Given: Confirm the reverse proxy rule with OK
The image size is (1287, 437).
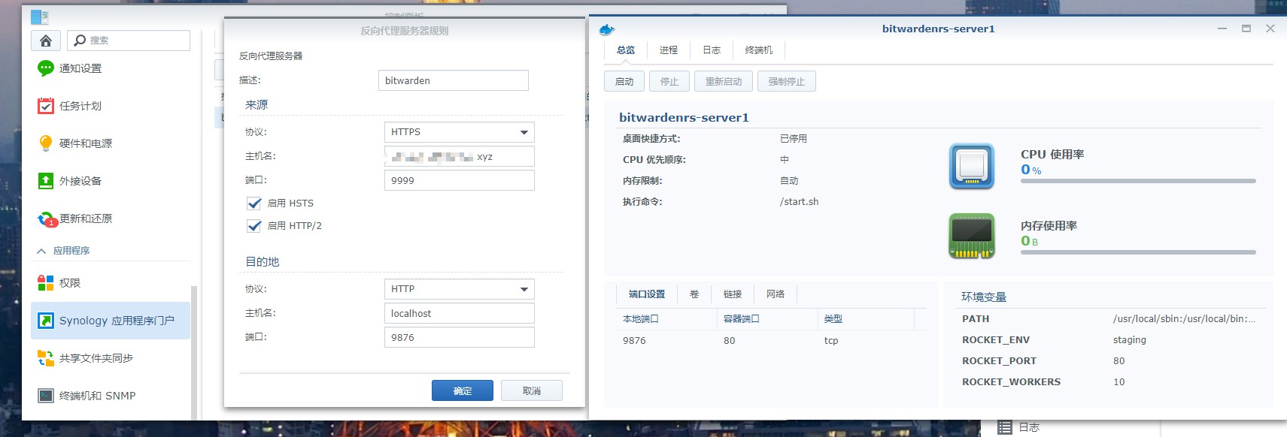Looking at the screenshot, I should click(463, 390).
